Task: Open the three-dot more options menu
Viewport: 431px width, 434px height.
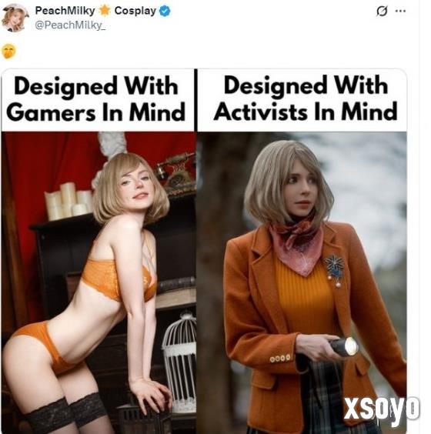Action: 400,11
